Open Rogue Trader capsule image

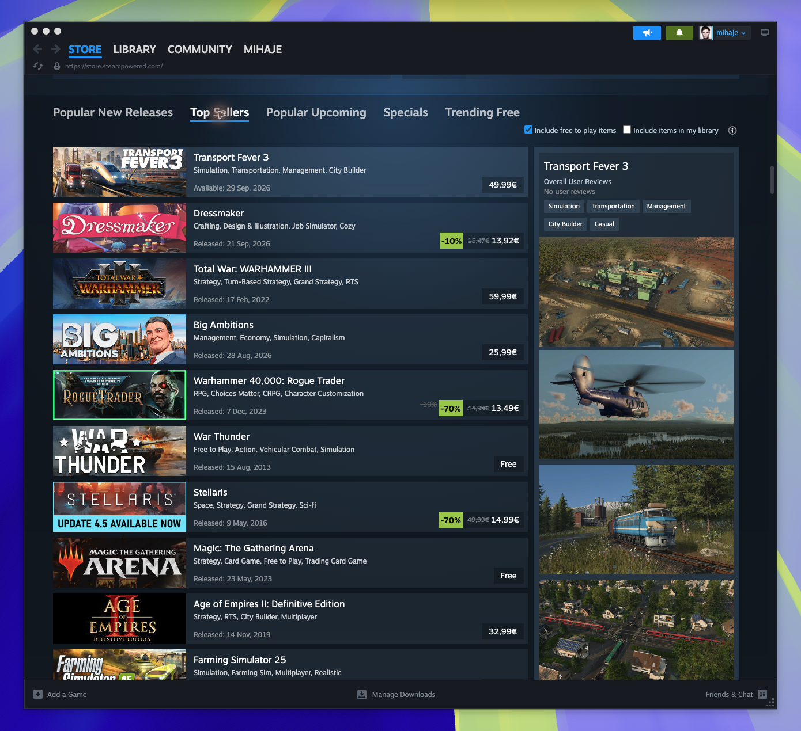pos(119,395)
